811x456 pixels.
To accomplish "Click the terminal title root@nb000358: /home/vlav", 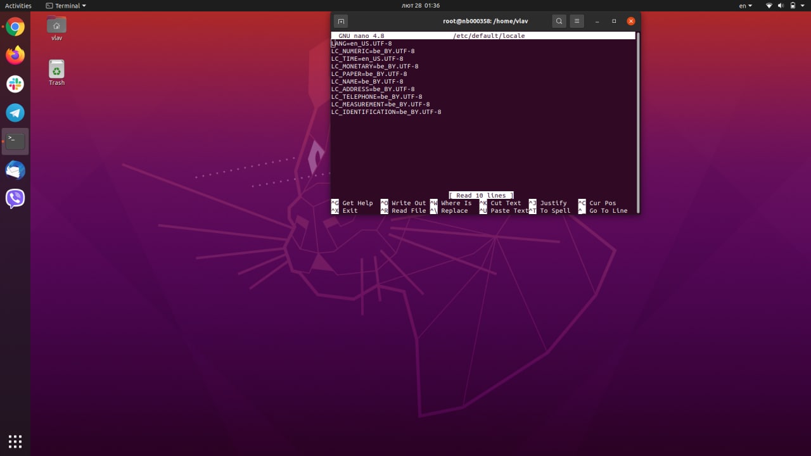I will coord(485,21).
